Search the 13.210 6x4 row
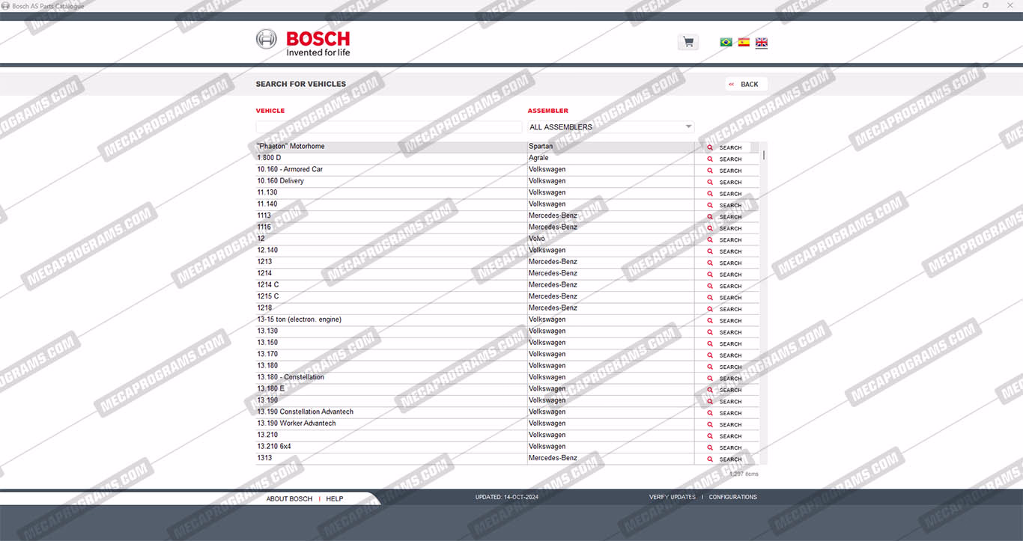 [724, 447]
